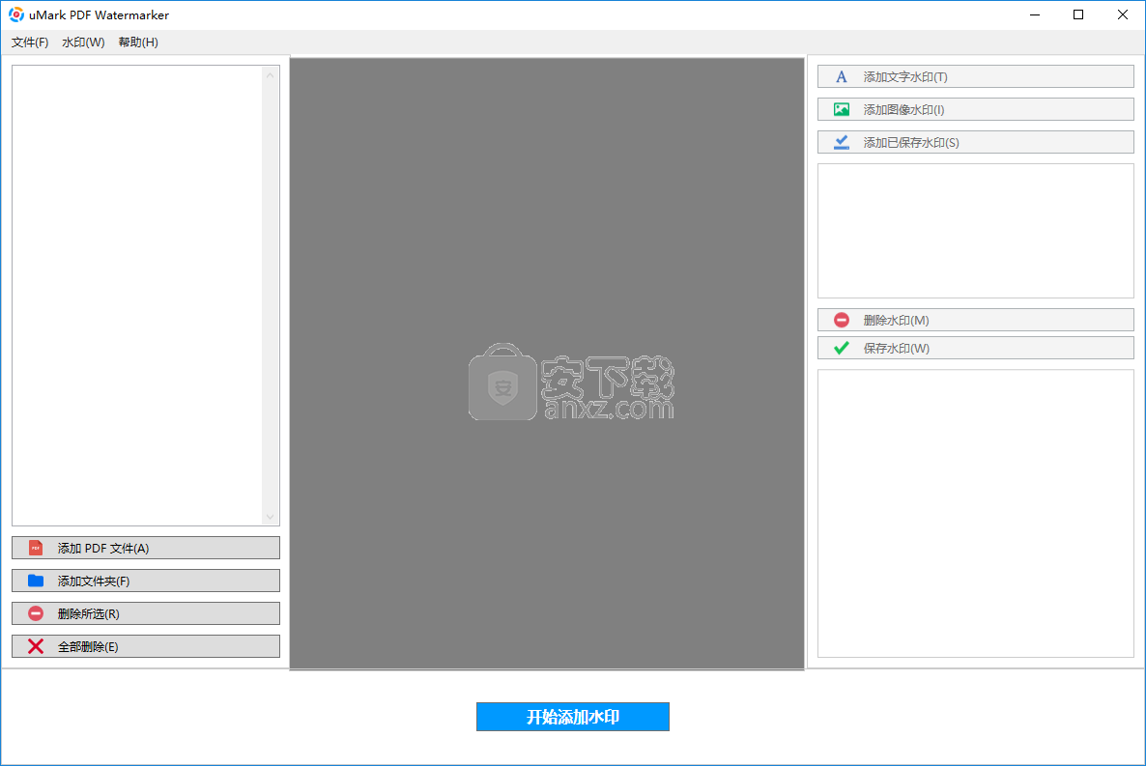The height and width of the screenshot is (766, 1146).
Task: Click the red PDF file icon
Action: point(35,549)
